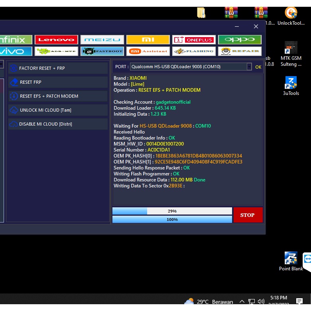Viewport: 311px width, 311px height.
Task: Open the Flashing tab
Action: click(x=194, y=51)
